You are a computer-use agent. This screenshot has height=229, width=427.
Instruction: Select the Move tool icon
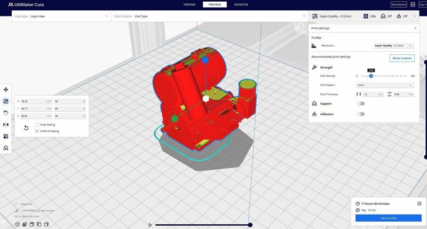pos(6,90)
